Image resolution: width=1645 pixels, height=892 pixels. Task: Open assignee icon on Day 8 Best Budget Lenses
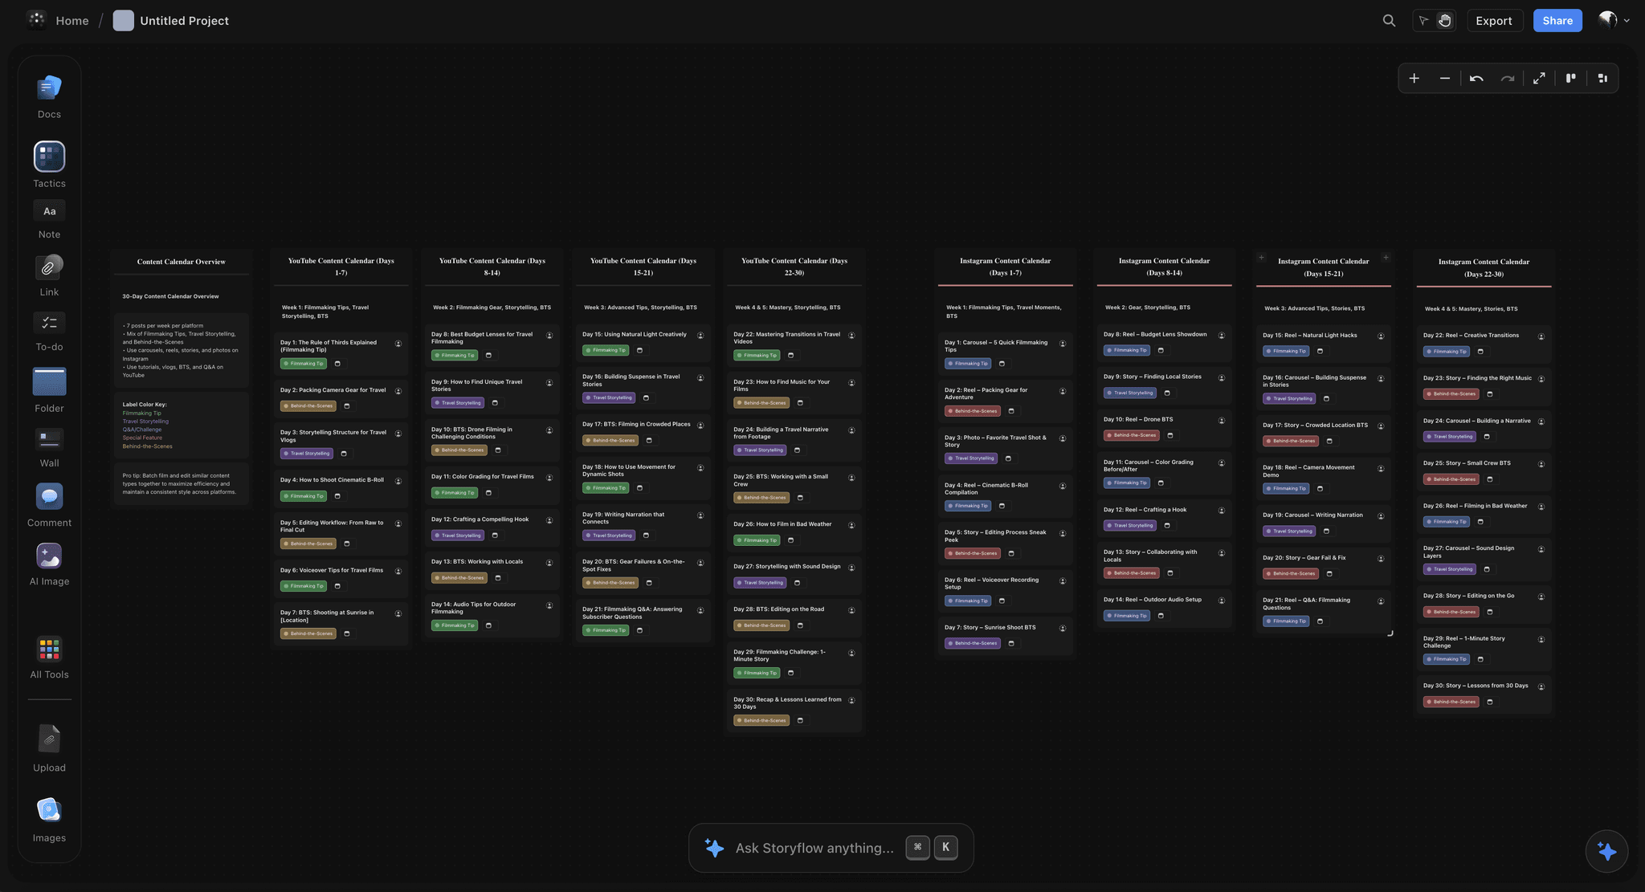[549, 336]
